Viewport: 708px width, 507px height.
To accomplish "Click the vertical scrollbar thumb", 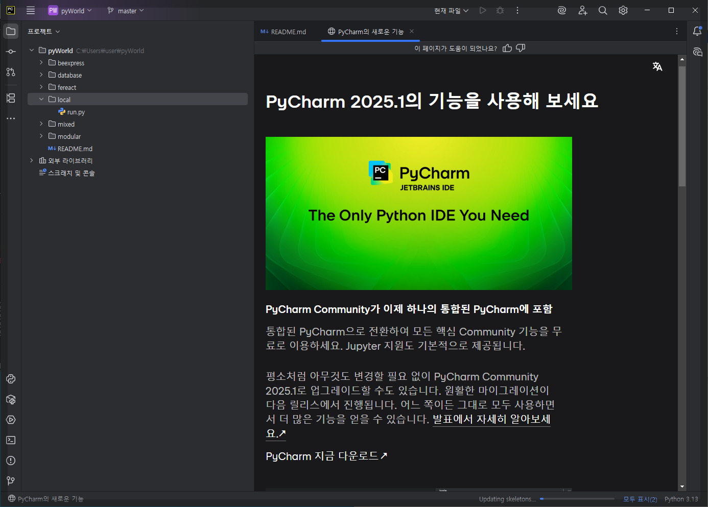I will coord(682,126).
